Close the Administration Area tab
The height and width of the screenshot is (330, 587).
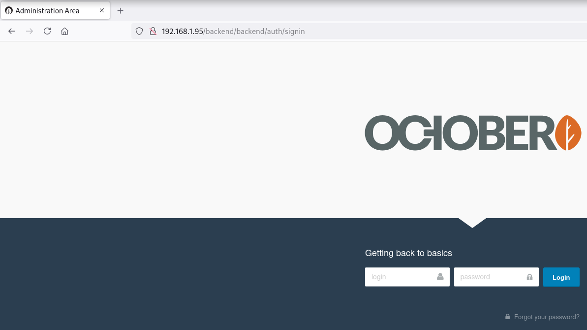pyautogui.click(x=102, y=10)
